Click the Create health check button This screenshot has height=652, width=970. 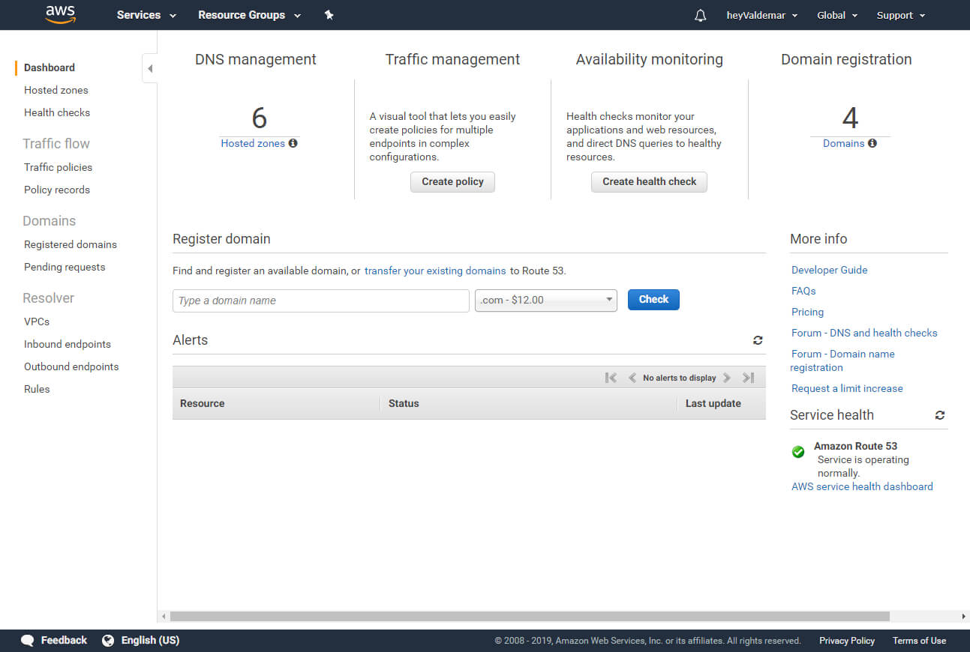click(649, 182)
